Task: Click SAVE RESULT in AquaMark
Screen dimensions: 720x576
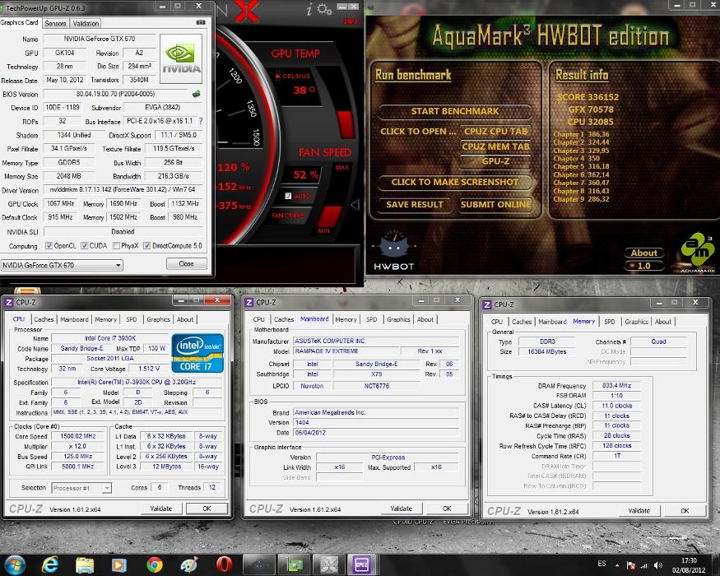Action: tap(414, 204)
